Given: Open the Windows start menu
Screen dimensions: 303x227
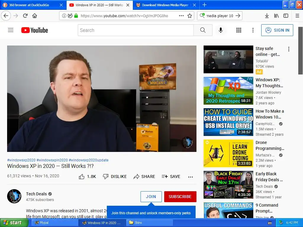Looking at the screenshot, I should [x=14, y=223].
